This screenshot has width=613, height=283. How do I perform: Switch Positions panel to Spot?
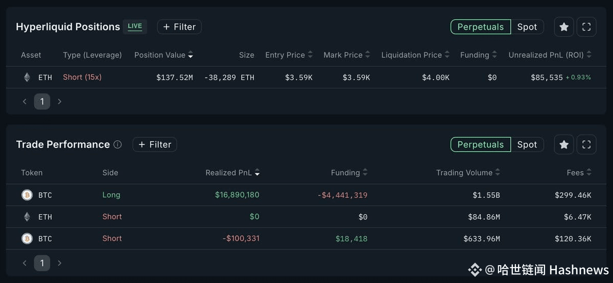(x=527, y=27)
